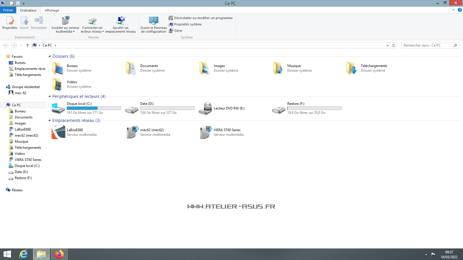463x260 pixels.
Task: Click the refresh button in address bar
Action: (394, 45)
